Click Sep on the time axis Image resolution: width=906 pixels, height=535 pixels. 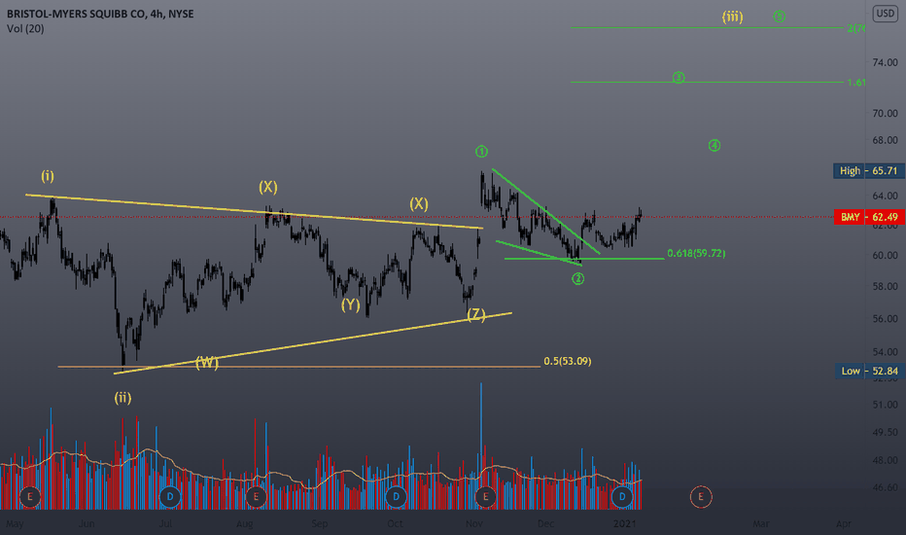click(x=320, y=523)
